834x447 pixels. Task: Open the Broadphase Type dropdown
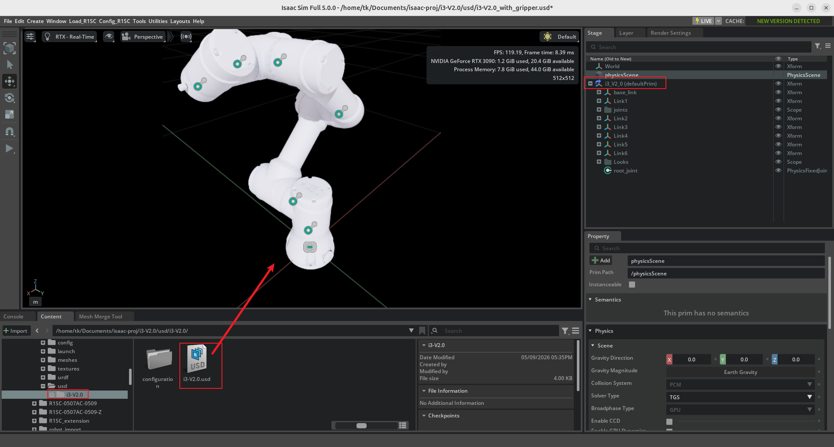740,410
